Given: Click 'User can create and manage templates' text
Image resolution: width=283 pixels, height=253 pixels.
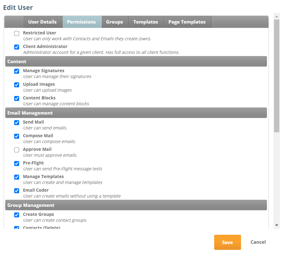Looking at the screenshot, I should click(63, 182).
